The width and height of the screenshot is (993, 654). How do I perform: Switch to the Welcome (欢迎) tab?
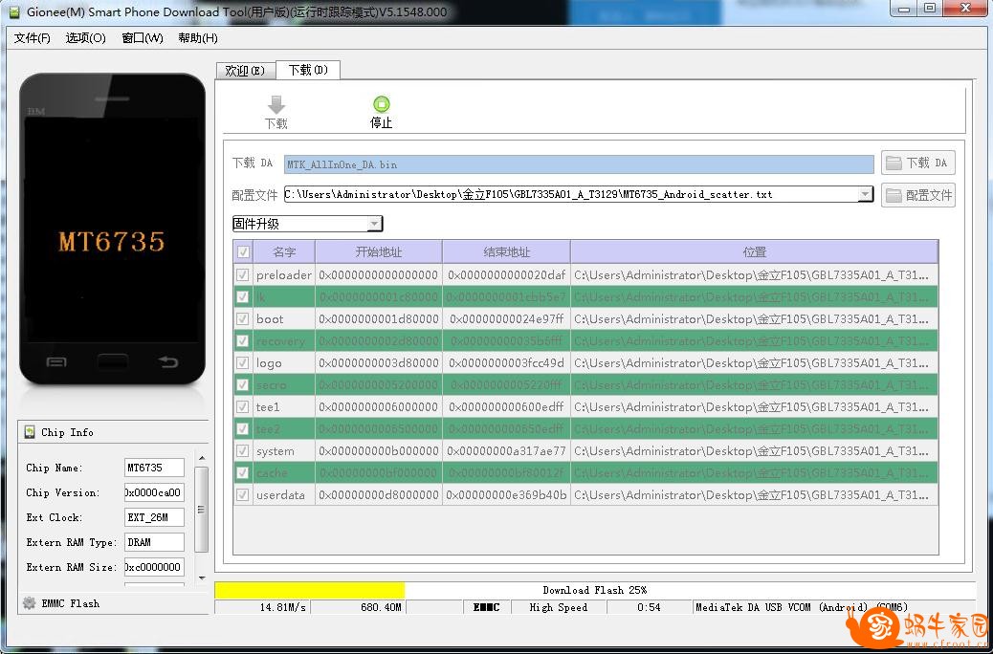(x=246, y=71)
